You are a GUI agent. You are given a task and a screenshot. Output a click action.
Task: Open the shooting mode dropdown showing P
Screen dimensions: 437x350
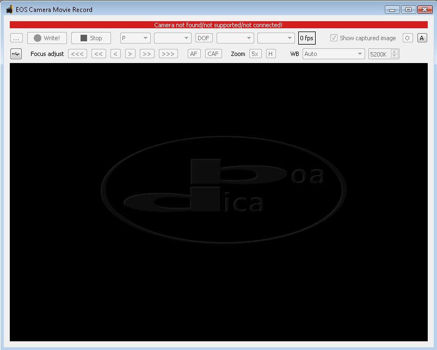(x=136, y=38)
